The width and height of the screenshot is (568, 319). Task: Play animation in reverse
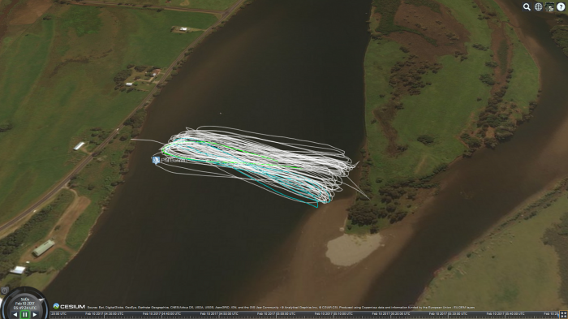click(x=15, y=315)
